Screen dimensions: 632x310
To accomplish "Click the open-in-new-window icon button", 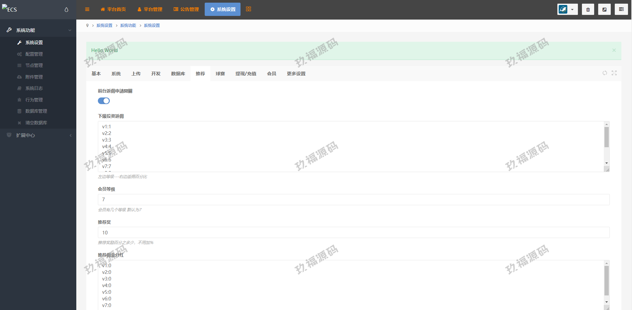I will point(604,9).
